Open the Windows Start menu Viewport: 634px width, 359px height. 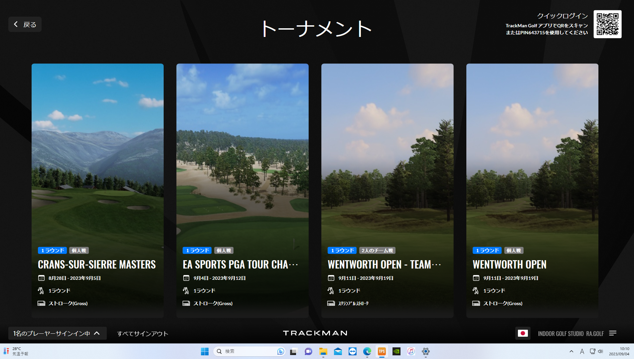(x=205, y=351)
